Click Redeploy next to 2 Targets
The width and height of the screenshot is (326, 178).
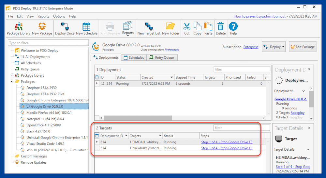(x=297, y=113)
